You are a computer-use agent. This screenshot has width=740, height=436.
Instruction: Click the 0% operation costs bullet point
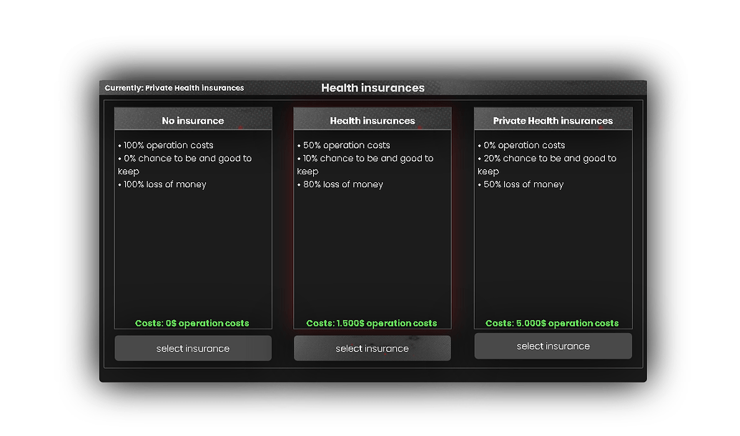tap(522, 144)
